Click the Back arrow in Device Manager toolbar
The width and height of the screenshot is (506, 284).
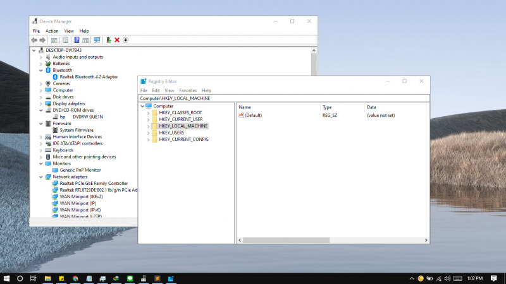point(34,40)
